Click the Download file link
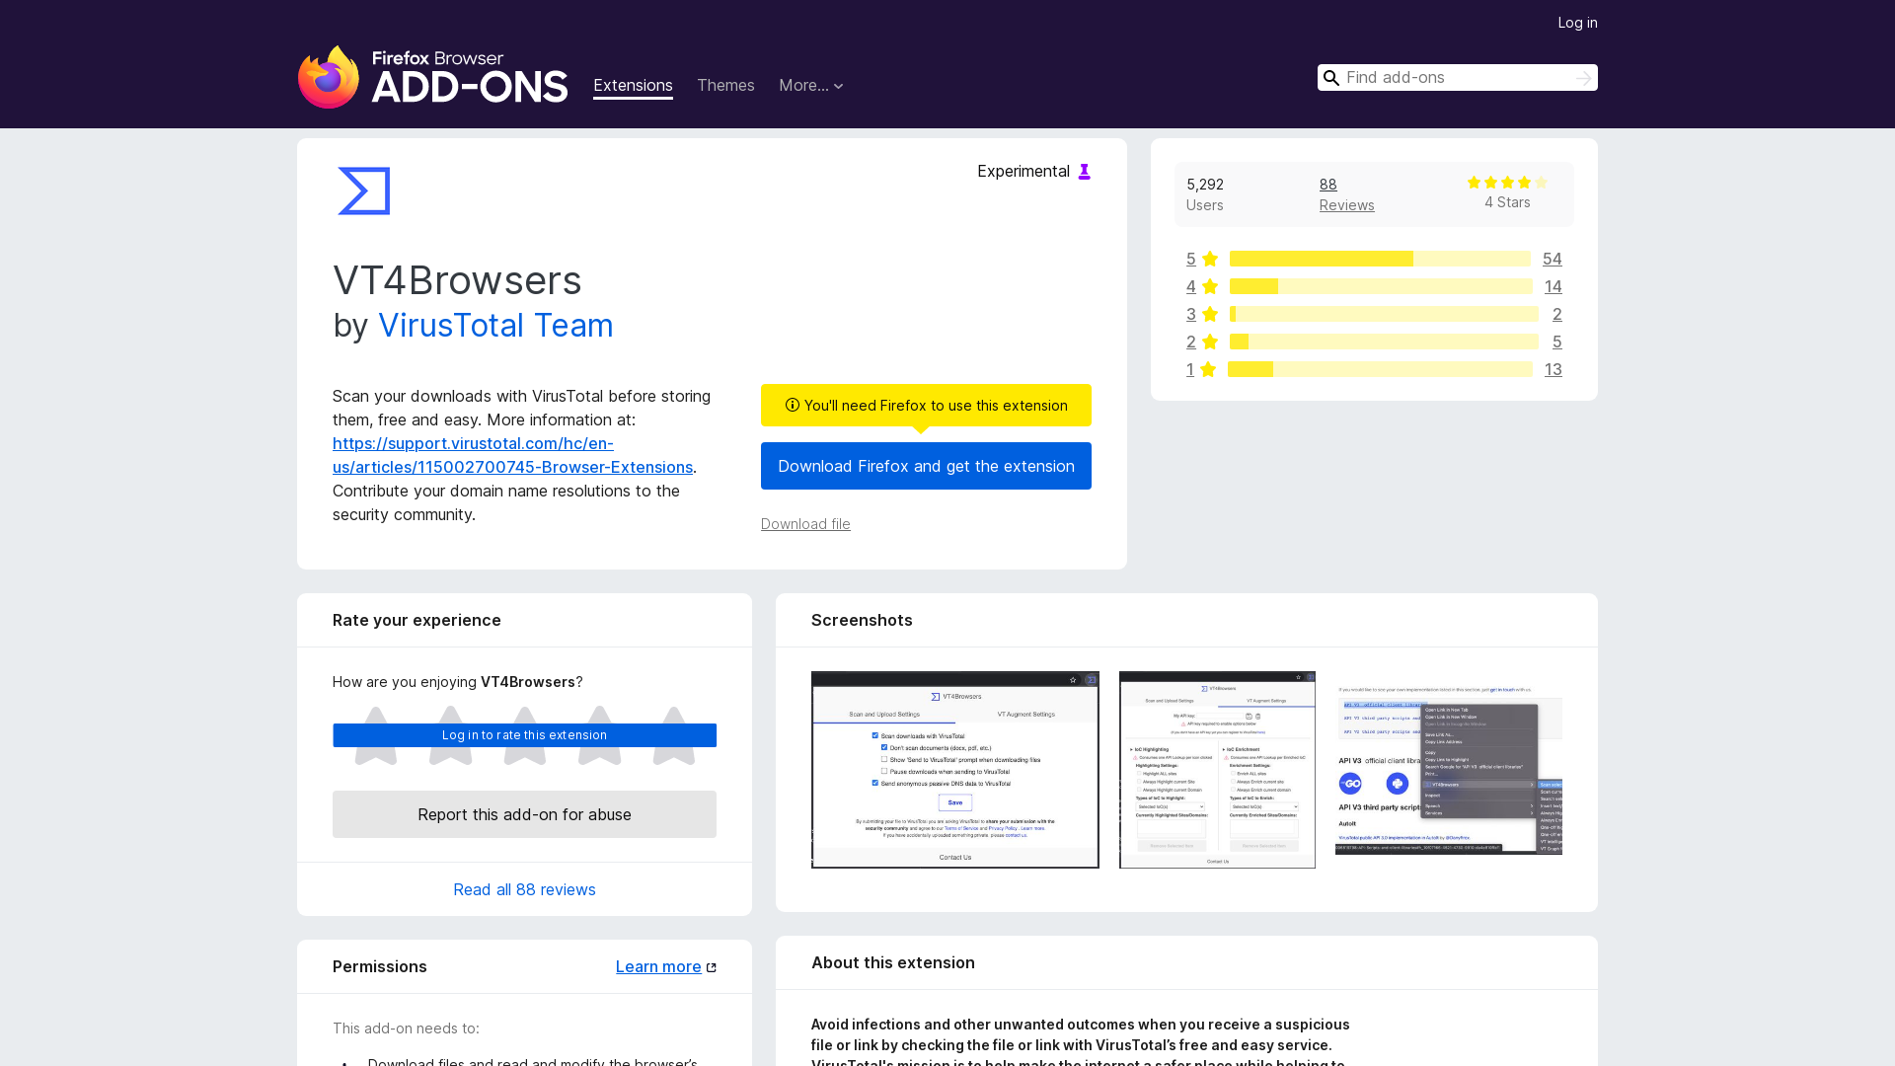Image resolution: width=1895 pixels, height=1066 pixels. point(805,524)
